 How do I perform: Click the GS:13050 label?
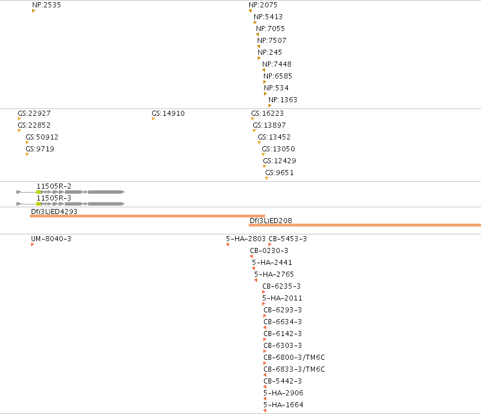(279, 149)
